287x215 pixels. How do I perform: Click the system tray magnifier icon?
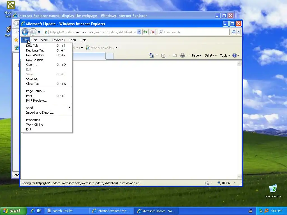point(267,211)
